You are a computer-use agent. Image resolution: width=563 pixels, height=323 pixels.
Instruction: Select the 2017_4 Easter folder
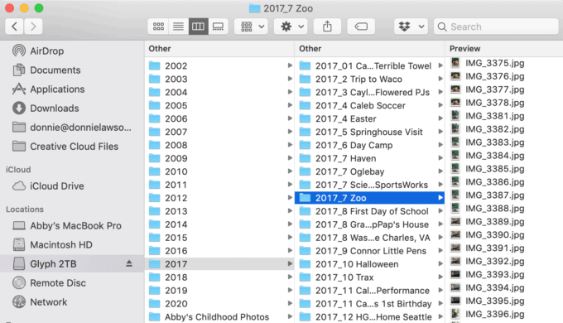pyautogui.click(x=369, y=118)
